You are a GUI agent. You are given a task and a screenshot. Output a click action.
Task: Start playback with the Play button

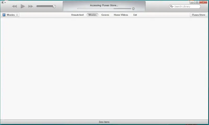pyautogui.click(x=23, y=6)
